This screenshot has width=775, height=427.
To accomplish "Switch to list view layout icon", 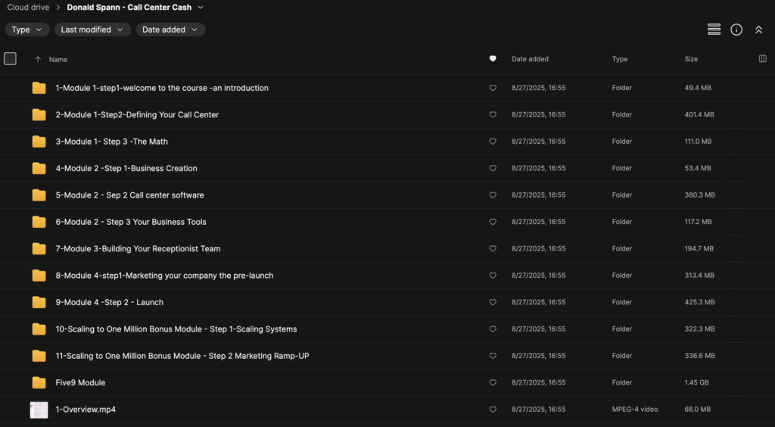I will point(714,30).
